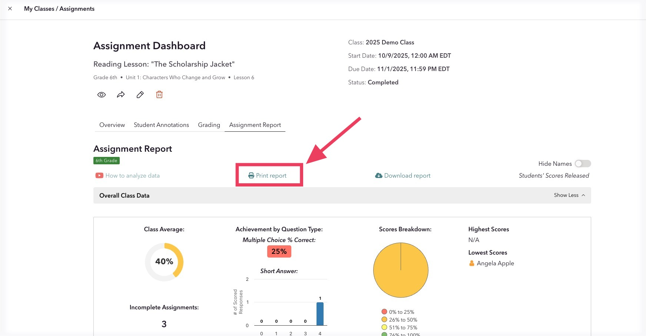This screenshot has width=646, height=336.
Task: Click the red video icon for analyze data
Action: pyautogui.click(x=99, y=175)
